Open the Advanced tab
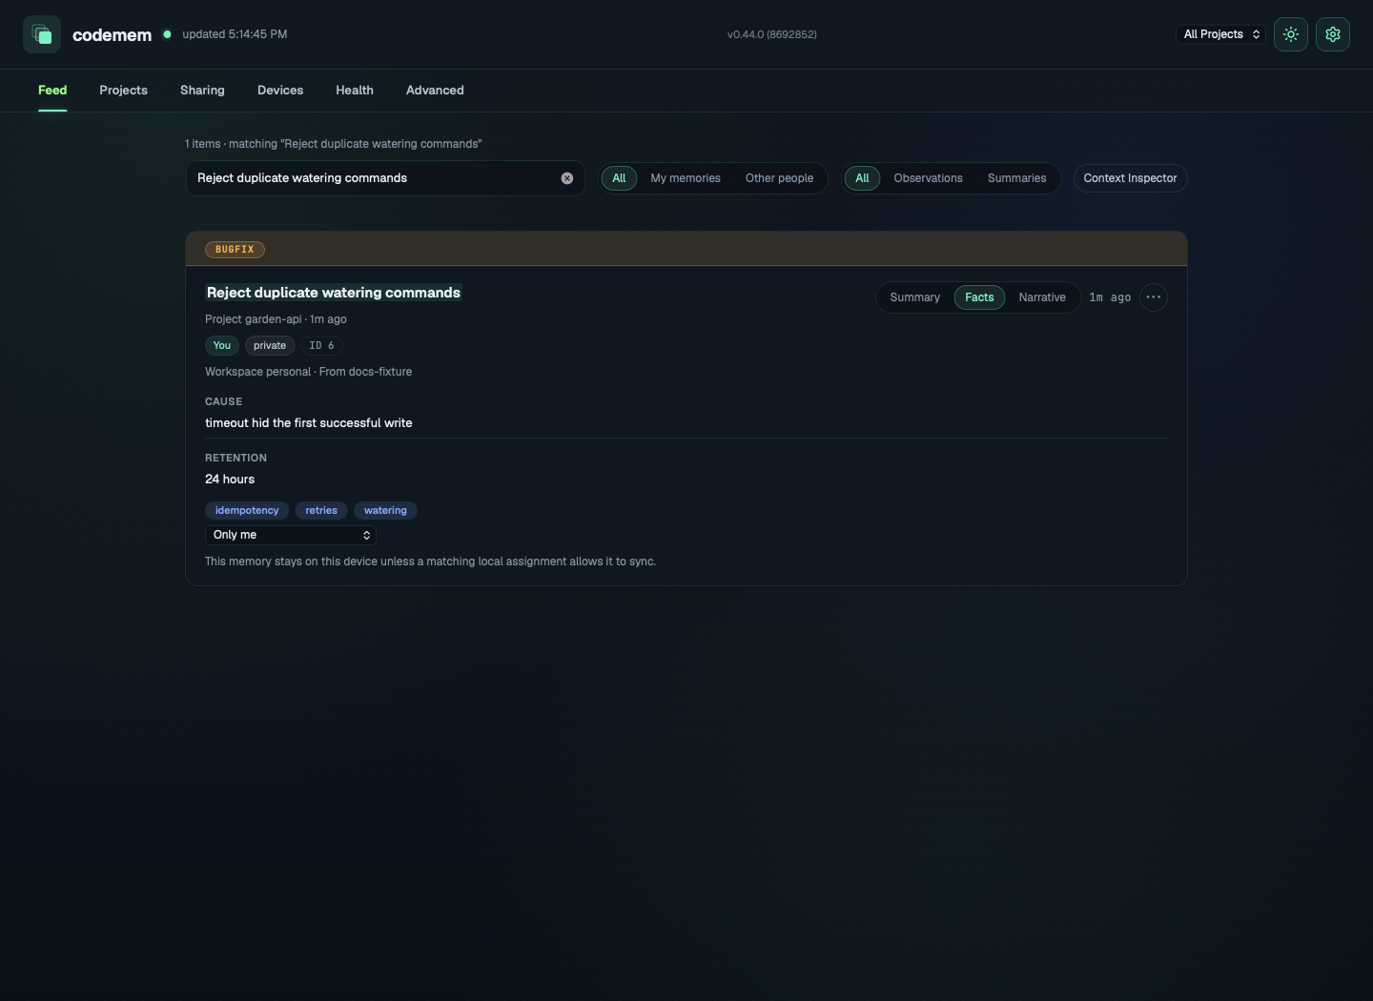This screenshot has height=1001, width=1373. pyautogui.click(x=435, y=91)
